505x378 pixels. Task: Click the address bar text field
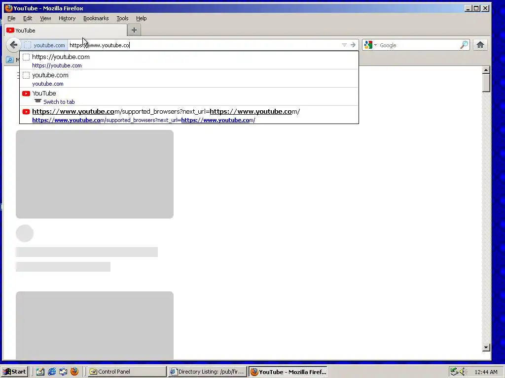click(x=204, y=45)
